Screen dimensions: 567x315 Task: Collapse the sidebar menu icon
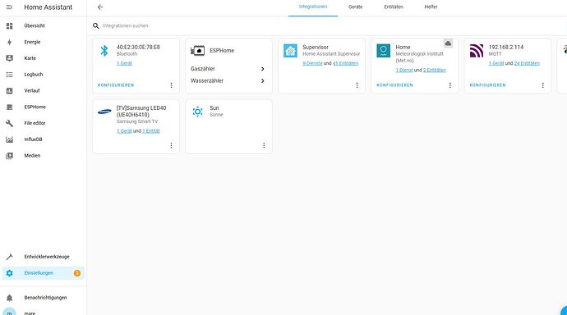[x=9, y=7]
